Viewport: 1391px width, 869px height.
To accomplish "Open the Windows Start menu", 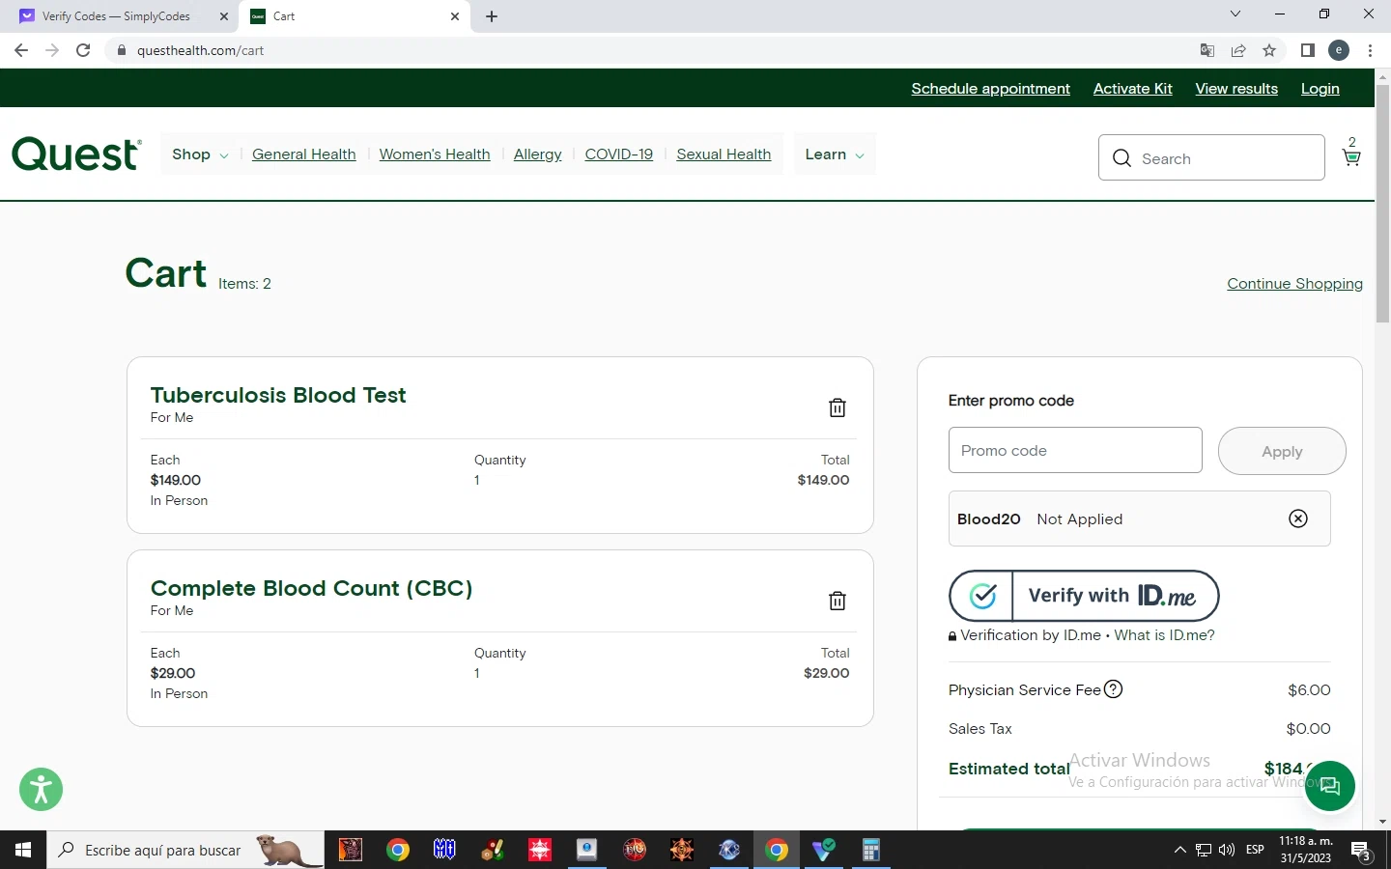I will pos(23,850).
